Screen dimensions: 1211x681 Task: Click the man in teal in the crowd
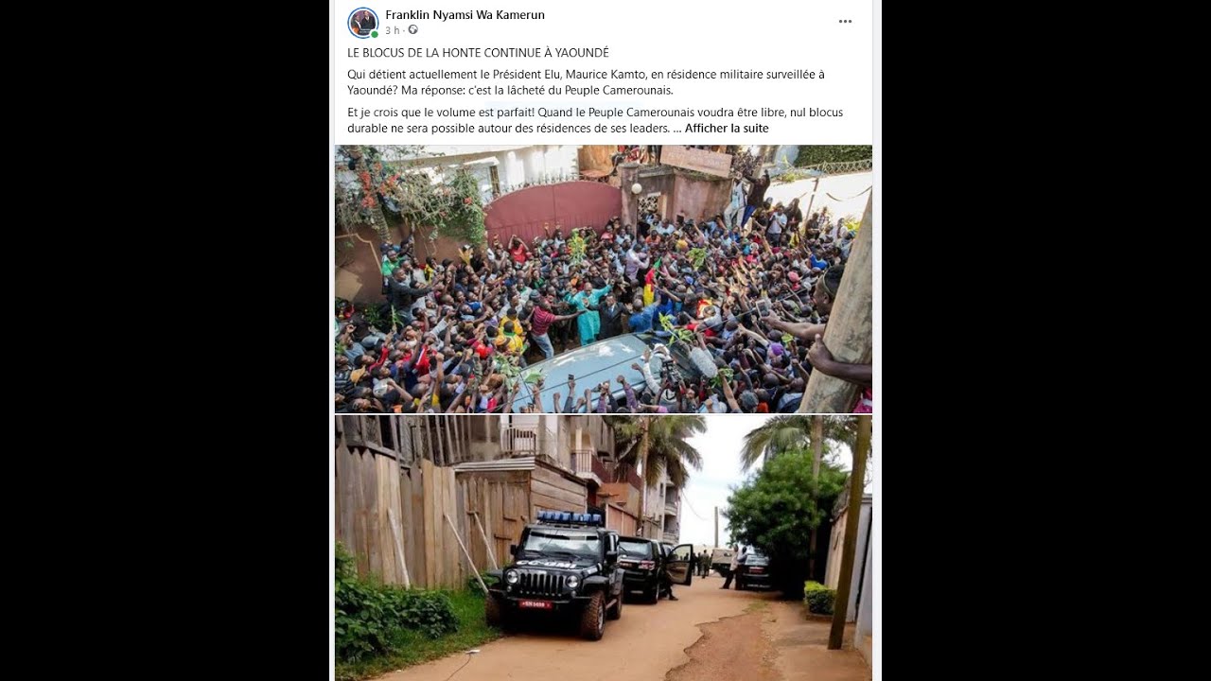[589, 314]
